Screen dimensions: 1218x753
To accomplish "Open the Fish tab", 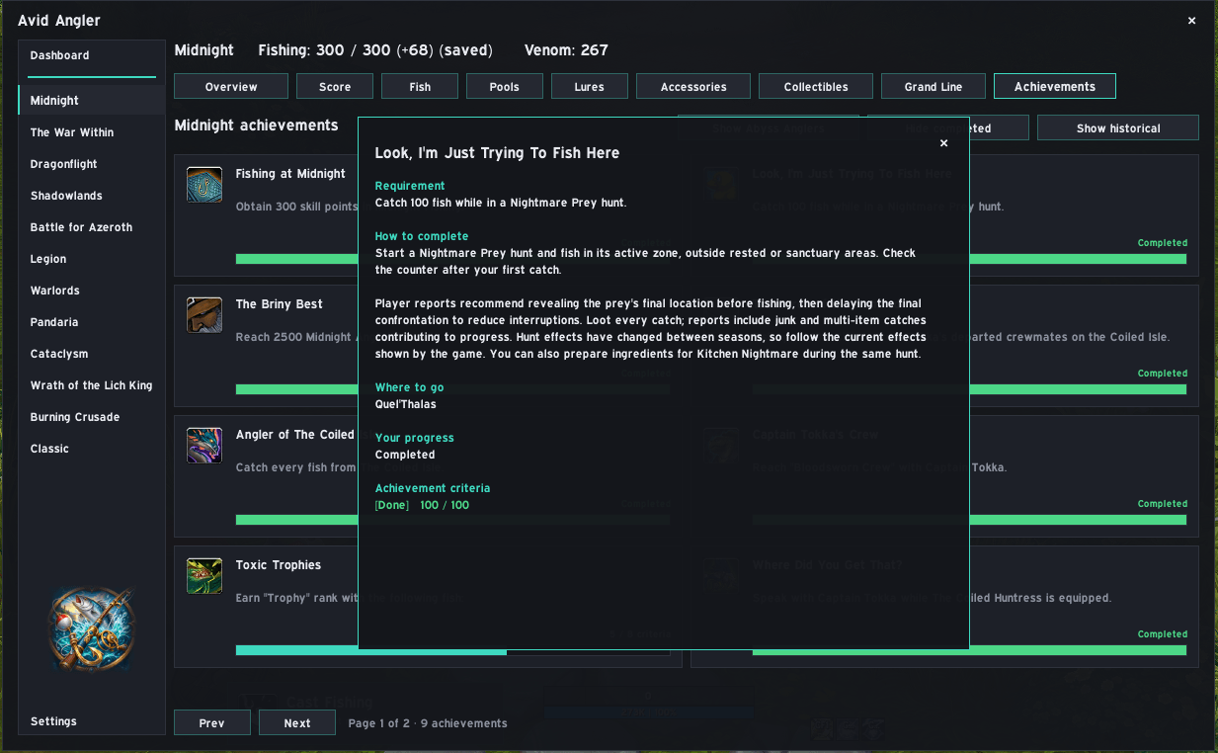I will pyautogui.click(x=420, y=87).
